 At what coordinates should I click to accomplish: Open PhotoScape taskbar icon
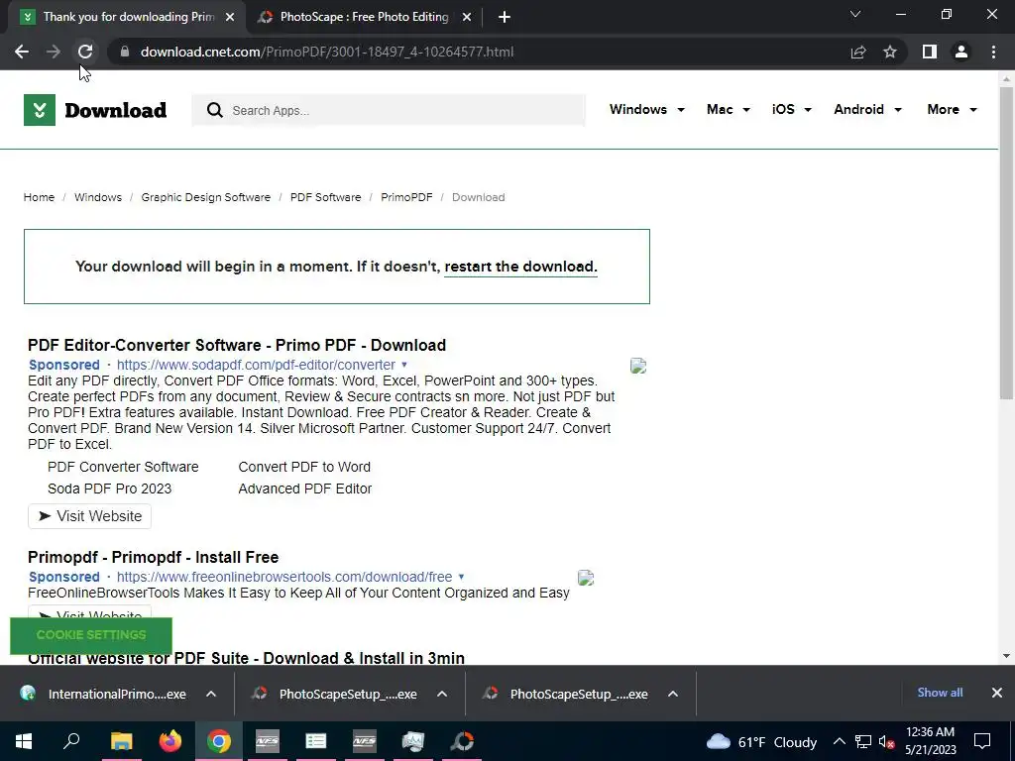click(x=462, y=741)
